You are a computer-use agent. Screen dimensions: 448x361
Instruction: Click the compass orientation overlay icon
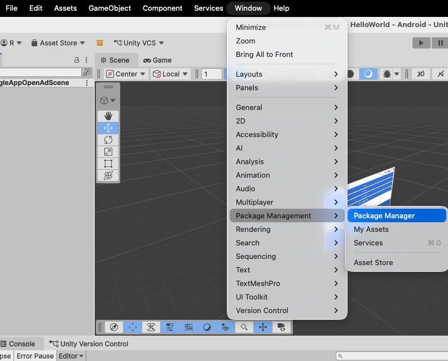[x=114, y=327]
